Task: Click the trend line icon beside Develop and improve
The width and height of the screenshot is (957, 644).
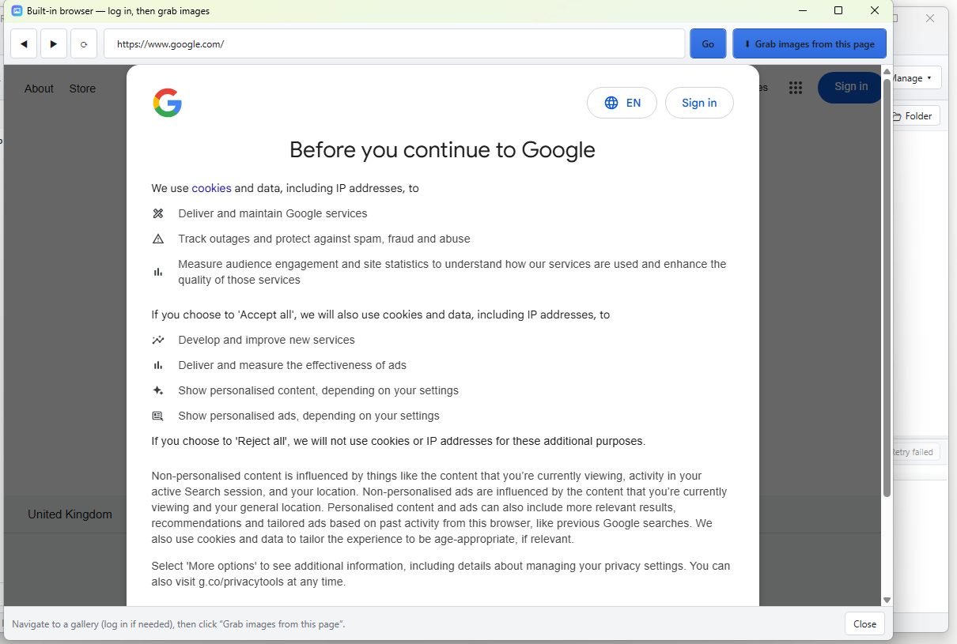Action: pyautogui.click(x=158, y=340)
